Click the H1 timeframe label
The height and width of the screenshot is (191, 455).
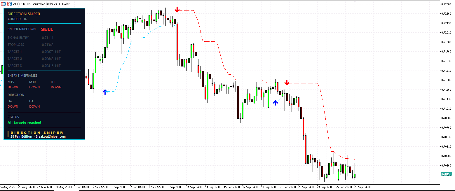point(53,82)
